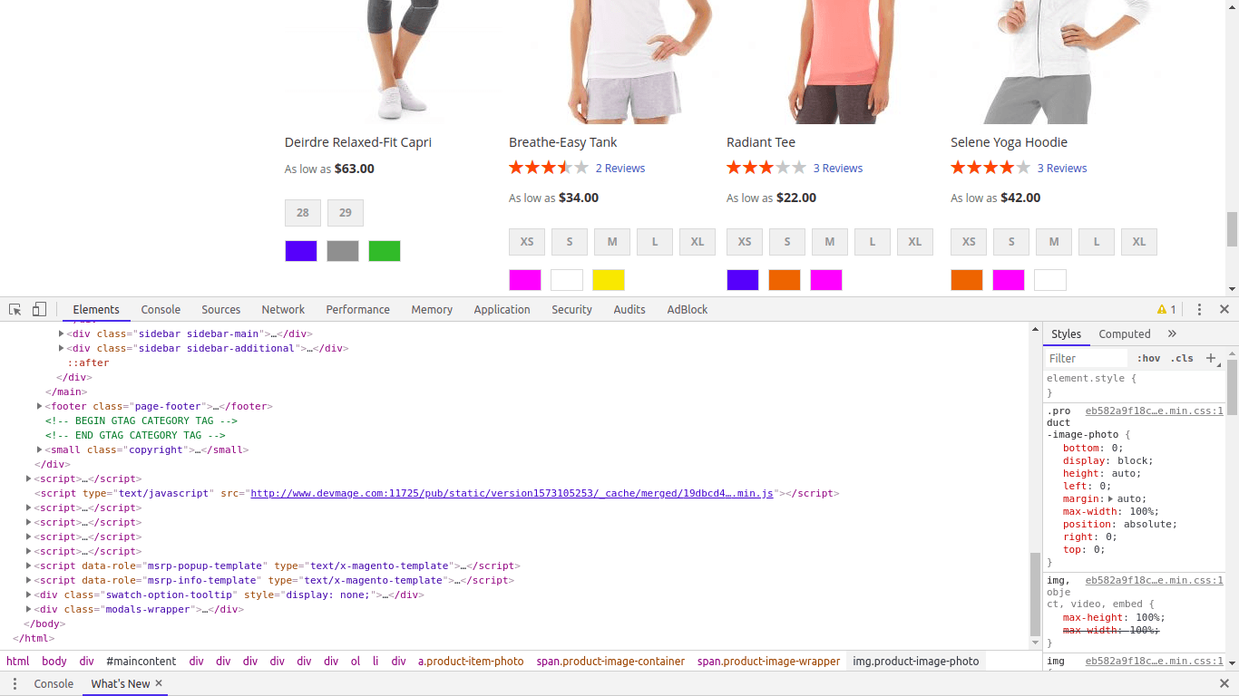
Task: Click the Elements panel vertical scrollbar thumb
Action: click(x=1035, y=594)
